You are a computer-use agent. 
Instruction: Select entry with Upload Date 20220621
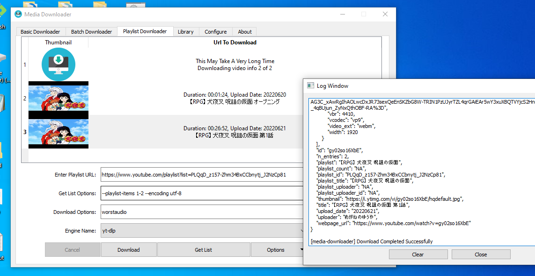[235, 132]
